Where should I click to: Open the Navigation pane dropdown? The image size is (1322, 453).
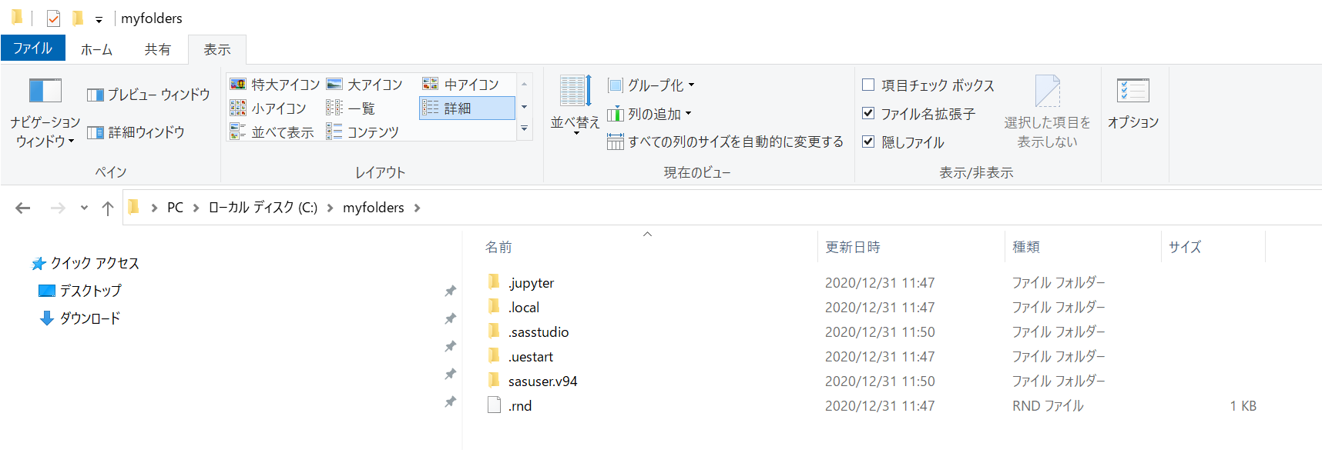pos(45,112)
